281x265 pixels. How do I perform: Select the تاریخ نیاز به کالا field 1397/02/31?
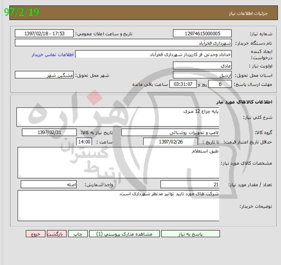tap(49, 132)
